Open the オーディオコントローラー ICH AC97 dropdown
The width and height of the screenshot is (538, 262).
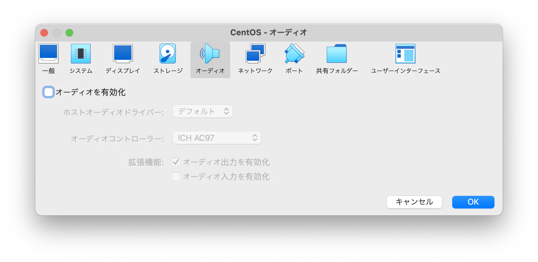pos(217,138)
